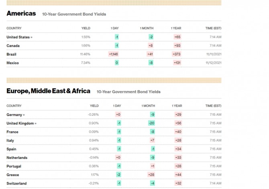The image size is (269, 189).
Task: Click the Americas COUNTRY column header
Action: (14, 28)
